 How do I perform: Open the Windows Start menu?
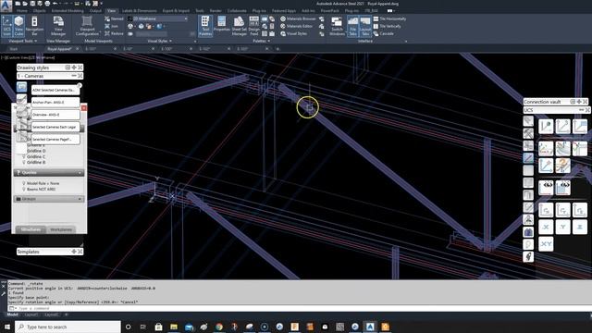click(x=7, y=327)
